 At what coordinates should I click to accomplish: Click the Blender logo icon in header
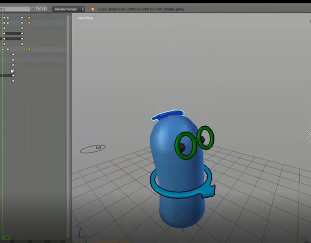coord(92,9)
